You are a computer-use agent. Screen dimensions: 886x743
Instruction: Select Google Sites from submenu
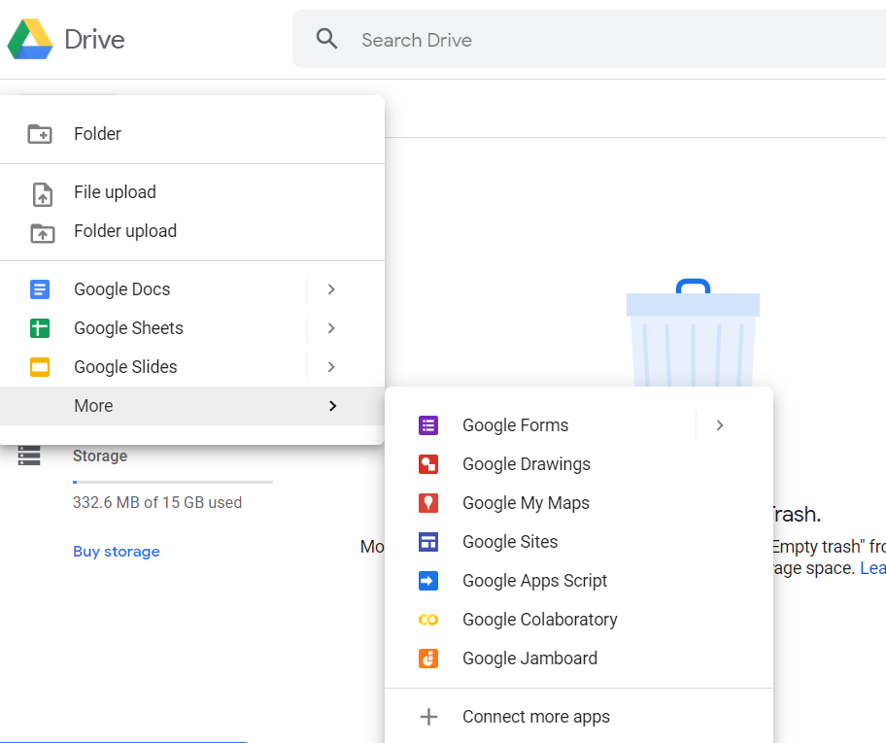point(579,542)
